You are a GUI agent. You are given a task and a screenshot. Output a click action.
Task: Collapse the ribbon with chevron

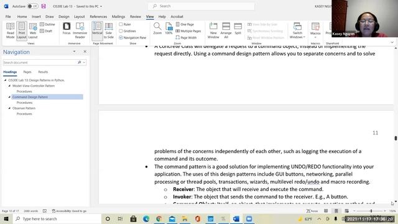click(x=392, y=42)
